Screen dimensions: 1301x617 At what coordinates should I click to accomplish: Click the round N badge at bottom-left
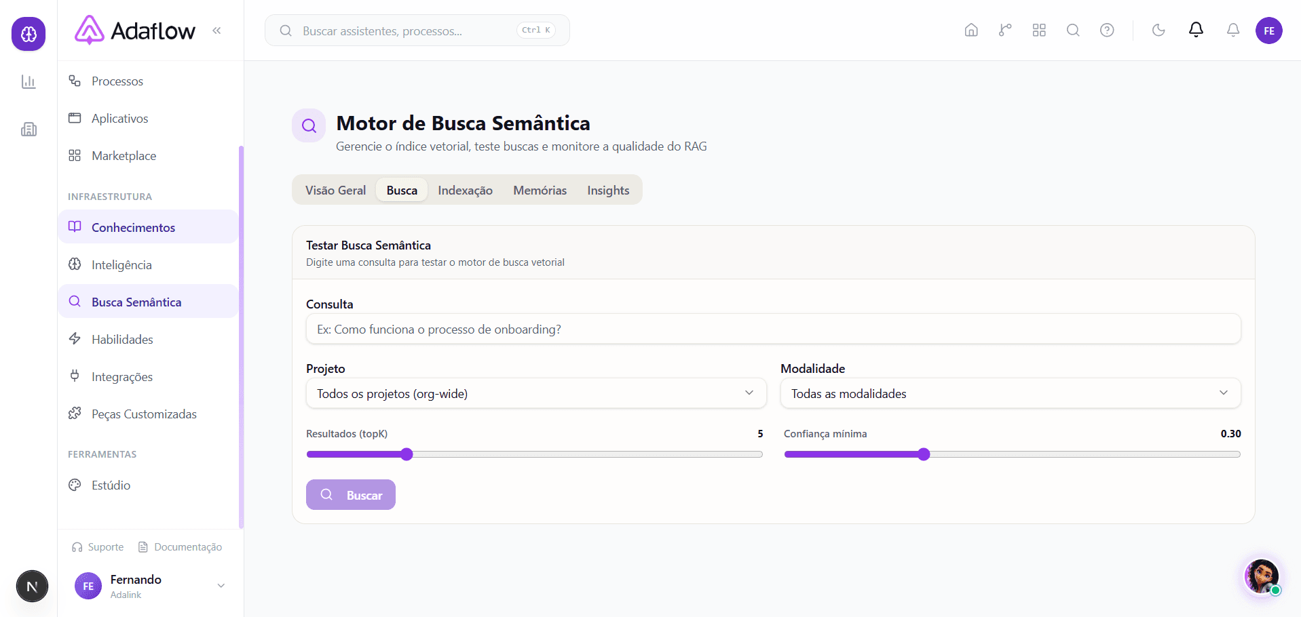click(x=32, y=586)
